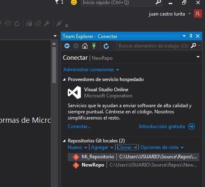The height and width of the screenshot is (187, 205).
Task: Open the Agregar dropdown
Action: point(102,147)
